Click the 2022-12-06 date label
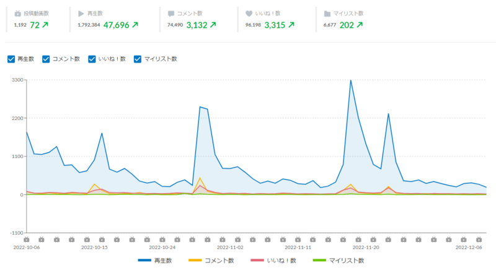Viewport: 496px width, 273px height. [469, 248]
